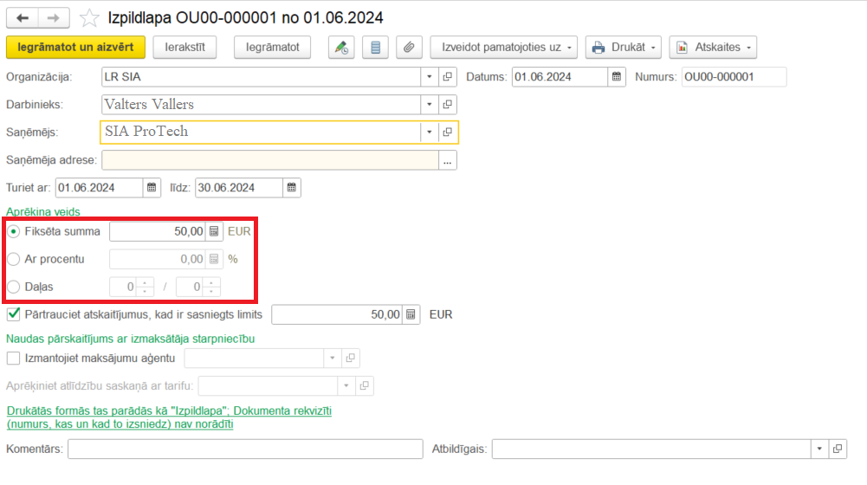Expand the Atbildīgais dropdown list
Screen dimensions: 867x485
tap(819, 449)
